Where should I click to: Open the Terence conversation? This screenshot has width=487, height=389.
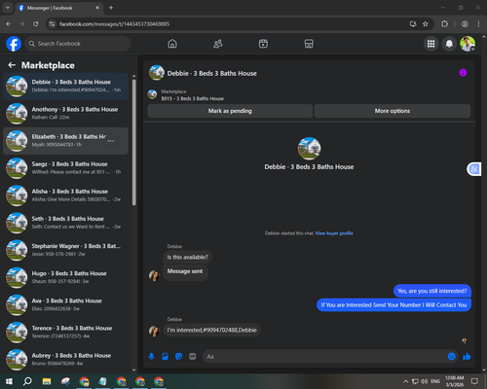[65, 333]
